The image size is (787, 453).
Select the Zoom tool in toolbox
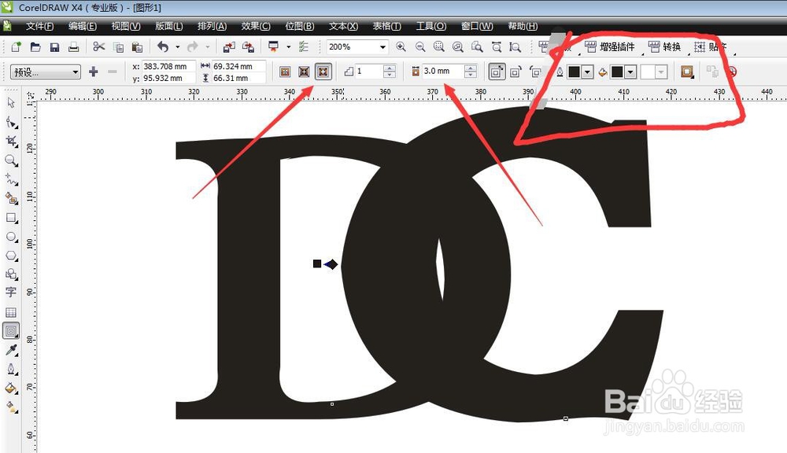pyautogui.click(x=11, y=160)
